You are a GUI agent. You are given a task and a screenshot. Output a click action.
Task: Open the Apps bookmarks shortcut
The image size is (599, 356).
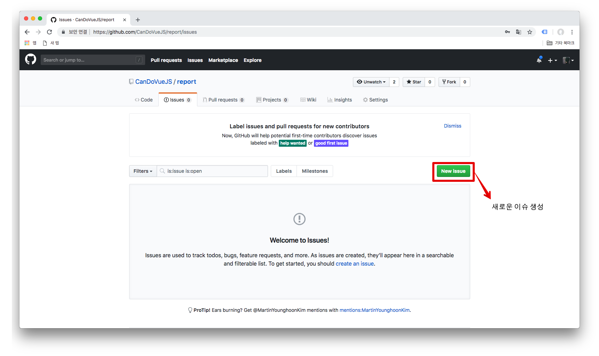click(30, 43)
